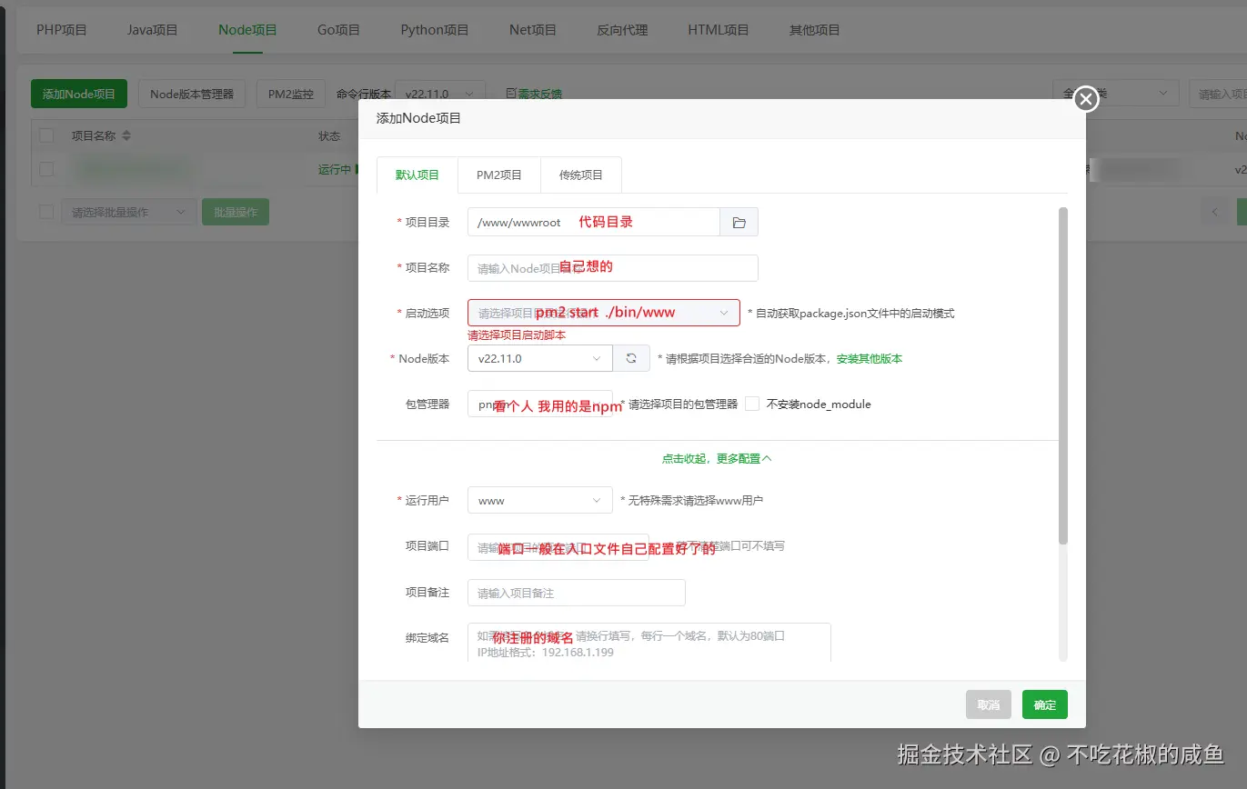Open the HTML项目 tab
Image resolution: width=1247 pixels, height=789 pixels.
coord(719,30)
